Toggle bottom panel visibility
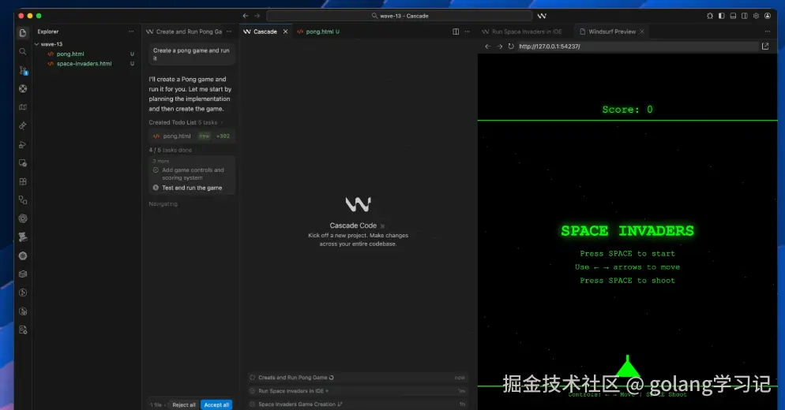The width and height of the screenshot is (785, 410). point(733,16)
